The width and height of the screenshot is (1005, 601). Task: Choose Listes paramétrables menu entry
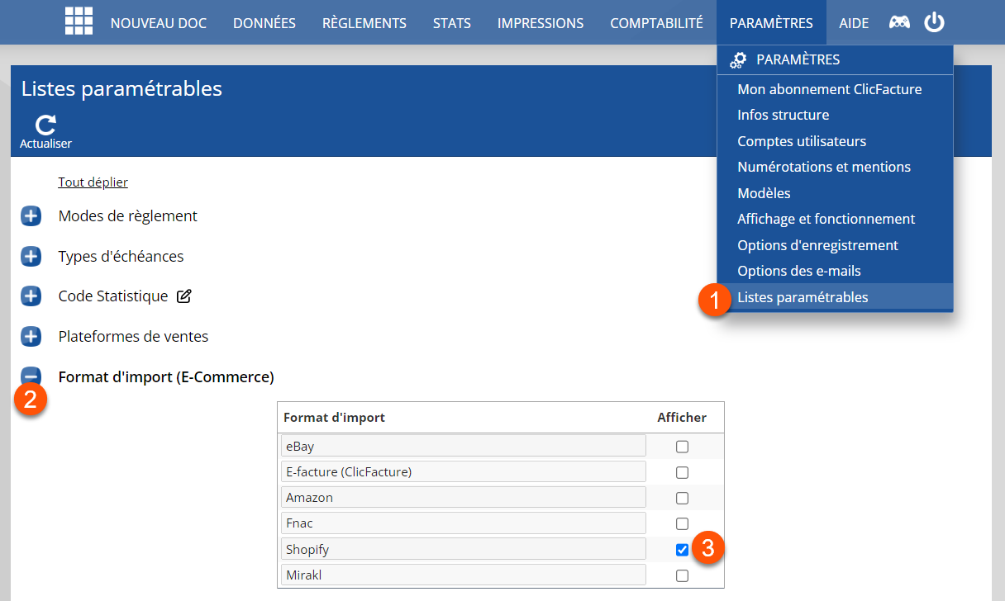pos(835,297)
